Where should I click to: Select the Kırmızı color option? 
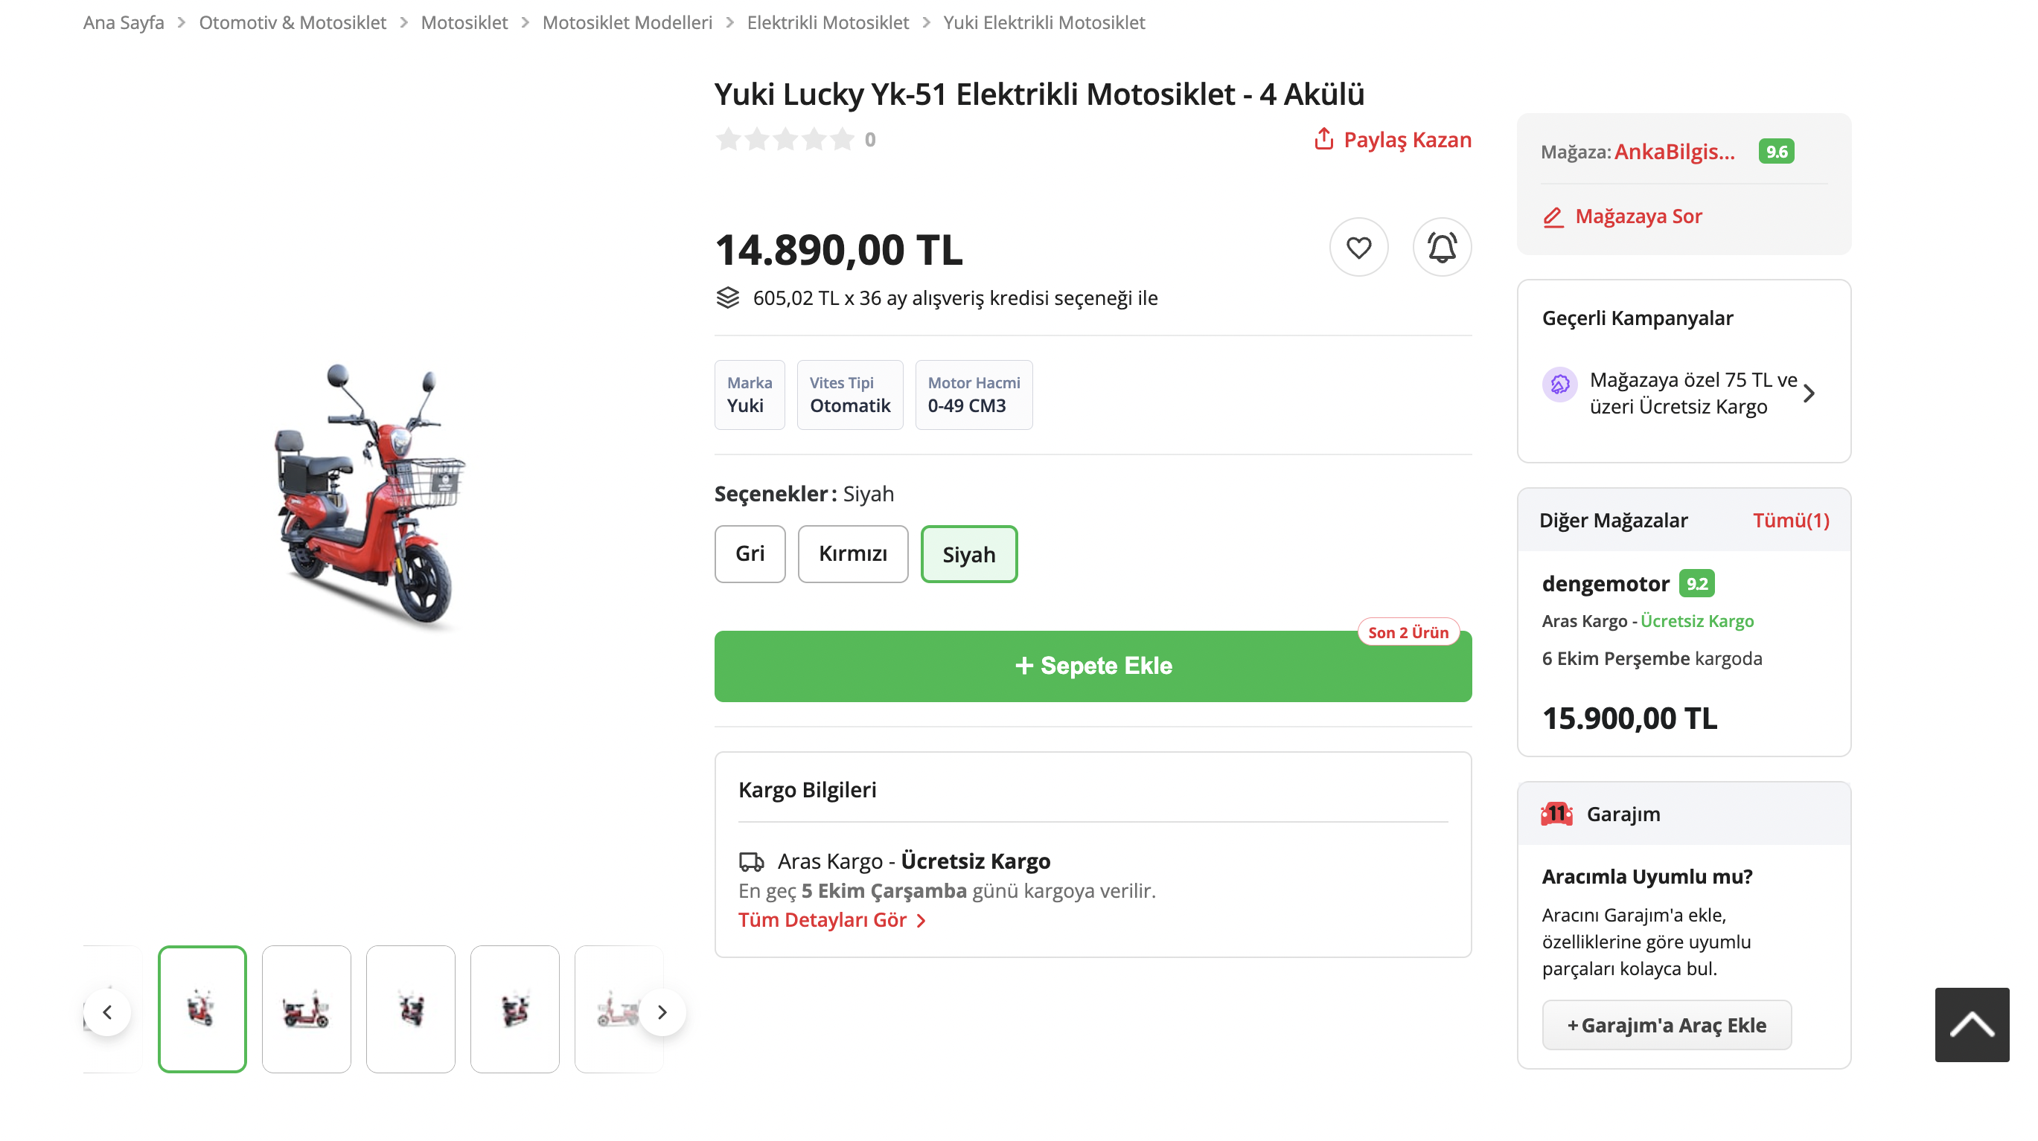(853, 553)
